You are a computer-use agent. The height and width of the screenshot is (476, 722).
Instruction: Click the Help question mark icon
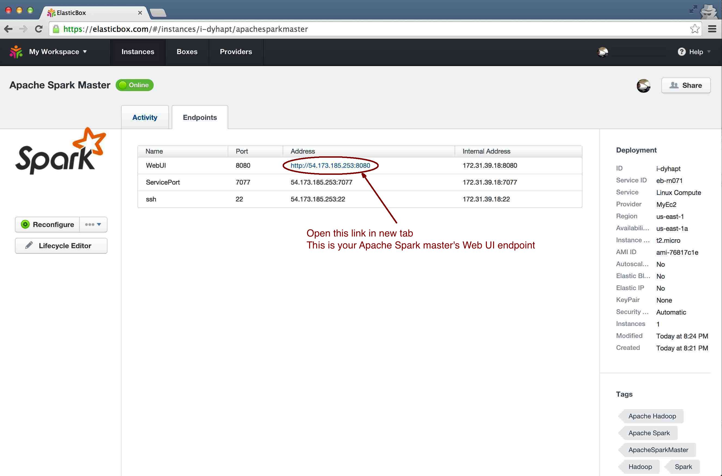(681, 52)
